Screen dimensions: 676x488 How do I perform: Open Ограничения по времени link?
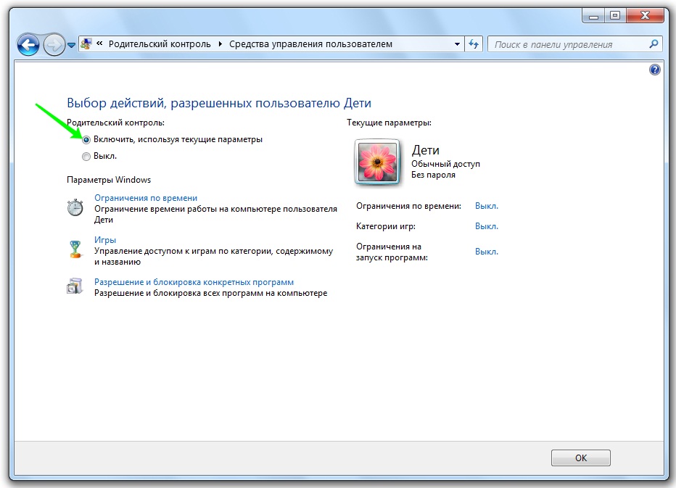[x=146, y=198]
